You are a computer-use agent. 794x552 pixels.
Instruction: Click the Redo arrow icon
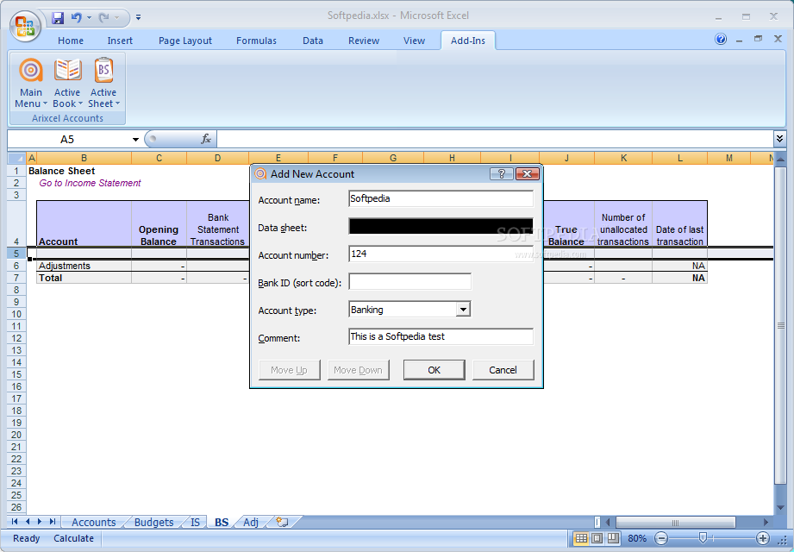tap(103, 18)
